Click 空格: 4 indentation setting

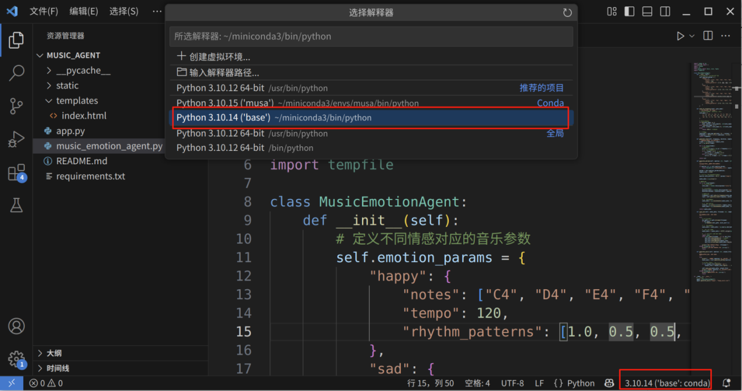(x=478, y=383)
